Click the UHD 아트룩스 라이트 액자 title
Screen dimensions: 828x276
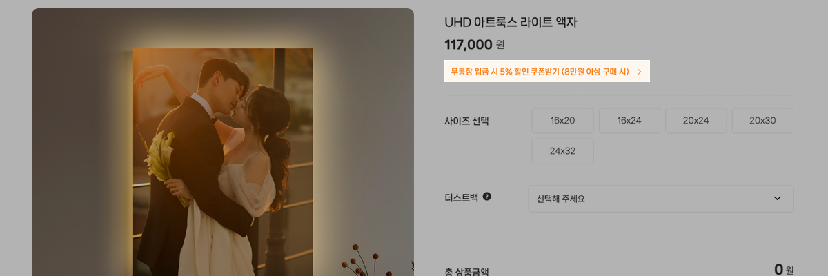point(511,22)
